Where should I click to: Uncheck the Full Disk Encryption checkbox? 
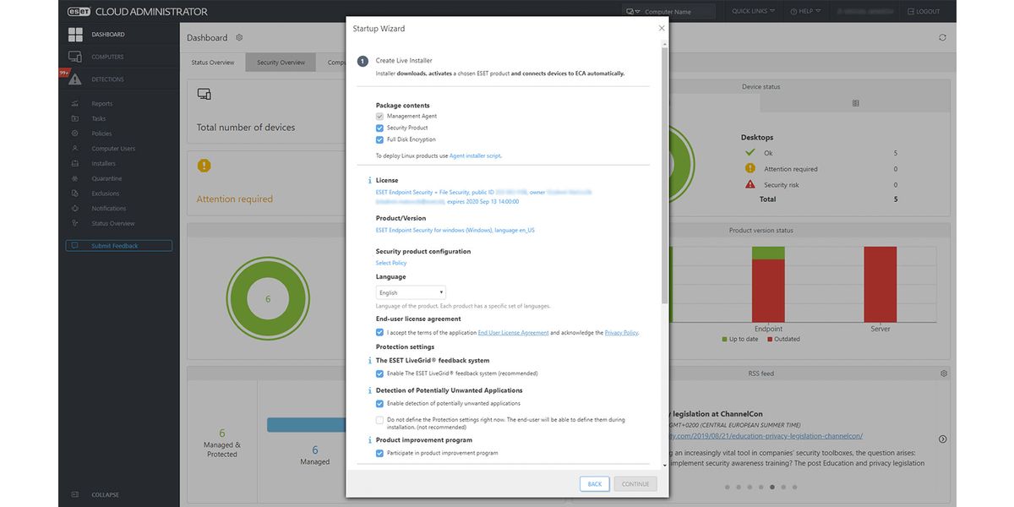click(x=379, y=139)
